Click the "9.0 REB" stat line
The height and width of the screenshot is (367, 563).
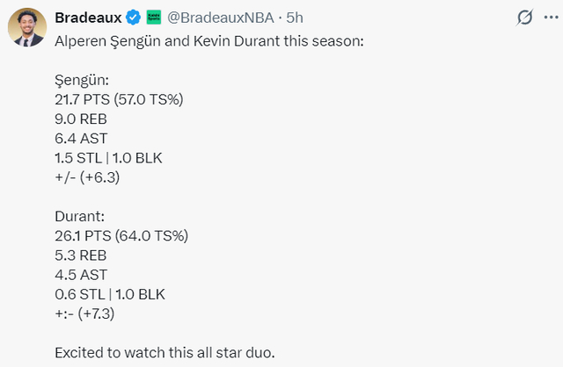tap(84, 119)
